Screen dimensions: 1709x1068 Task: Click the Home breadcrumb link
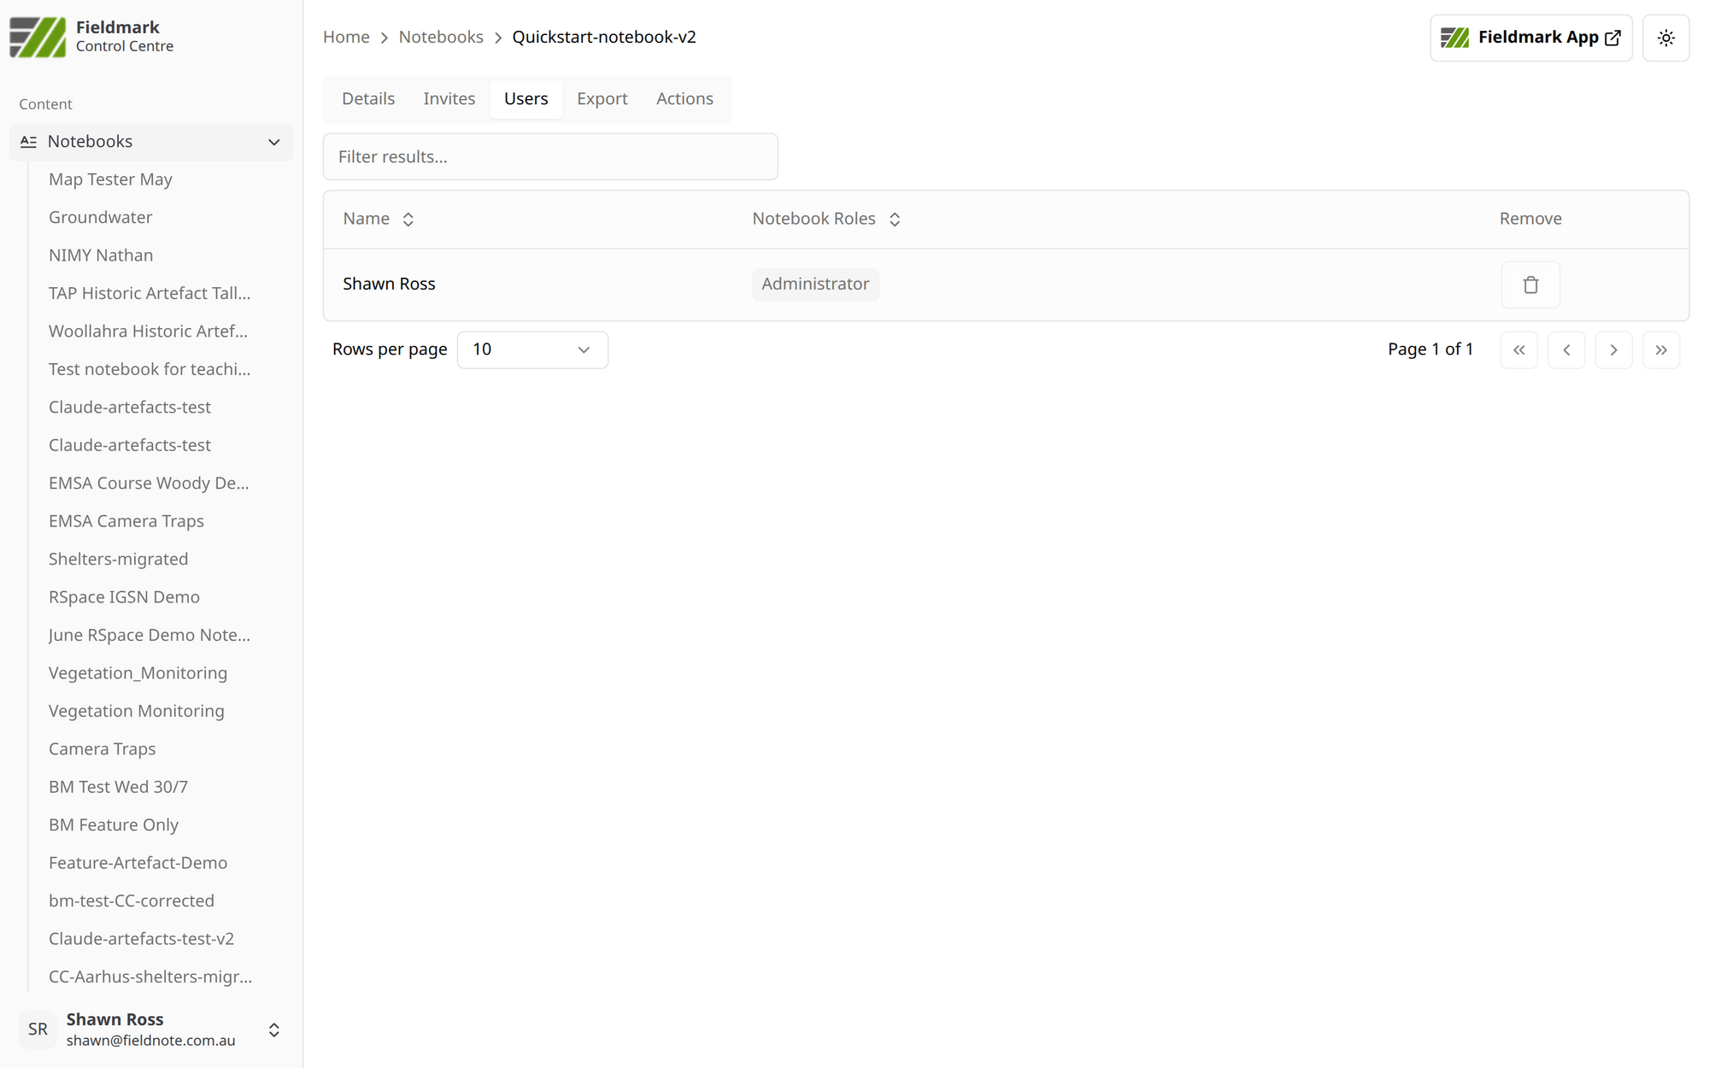click(346, 37)
